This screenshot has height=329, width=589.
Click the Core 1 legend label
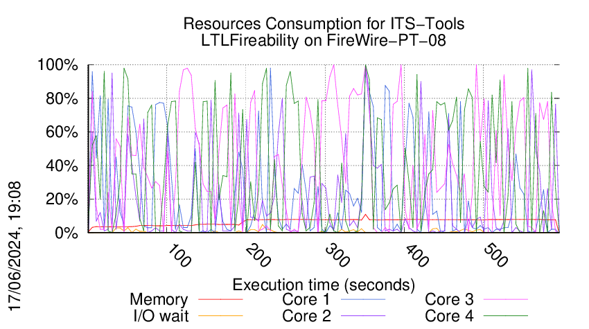click(x=306, y=299)
